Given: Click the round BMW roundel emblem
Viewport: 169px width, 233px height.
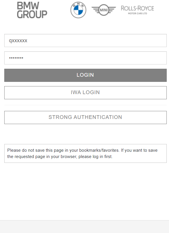Looking at the screenshot, I should pos(78,10).
